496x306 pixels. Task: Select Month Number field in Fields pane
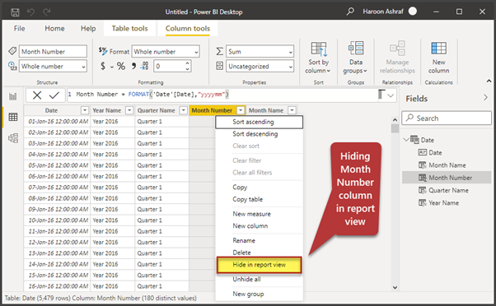[447, 178]
